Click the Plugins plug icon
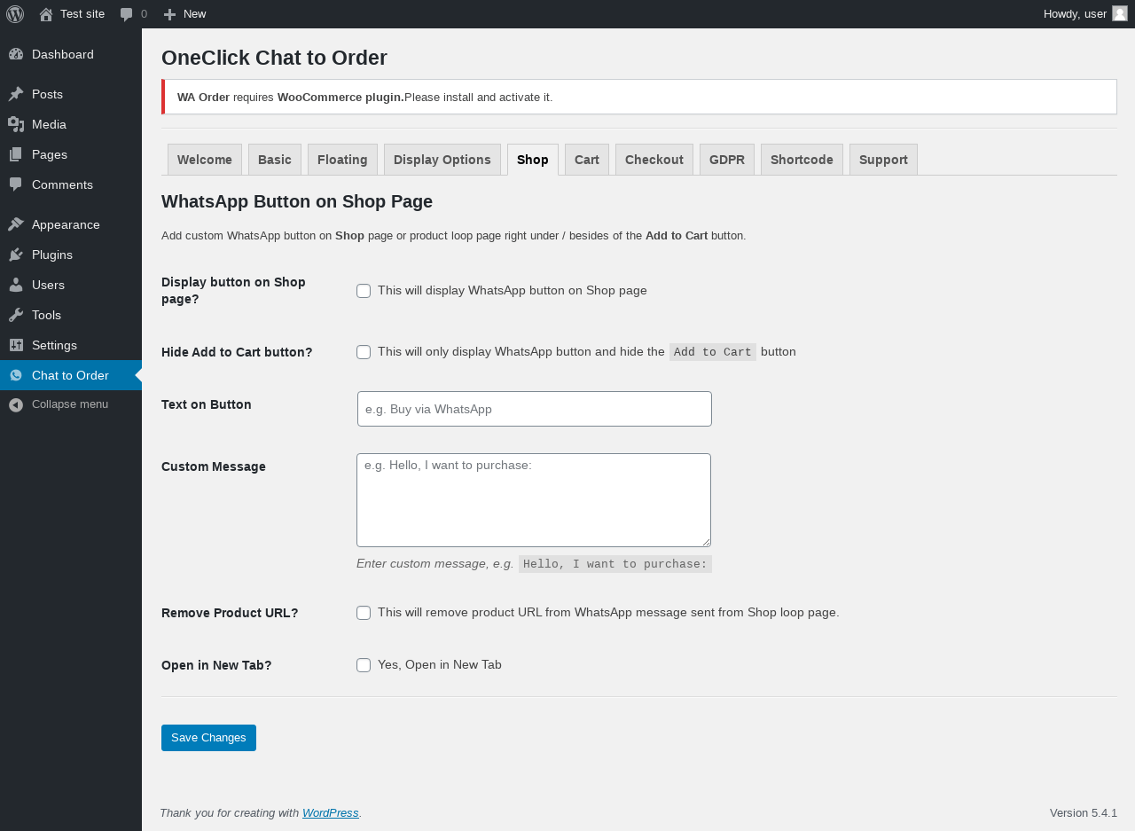The image size is (1135, 831). point(16,255)
